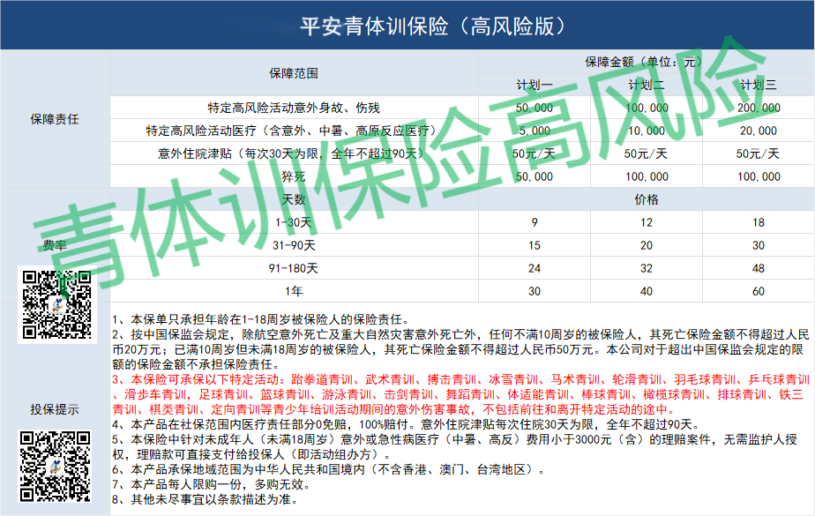Click price 48 for 91-180天

point(759,268)
